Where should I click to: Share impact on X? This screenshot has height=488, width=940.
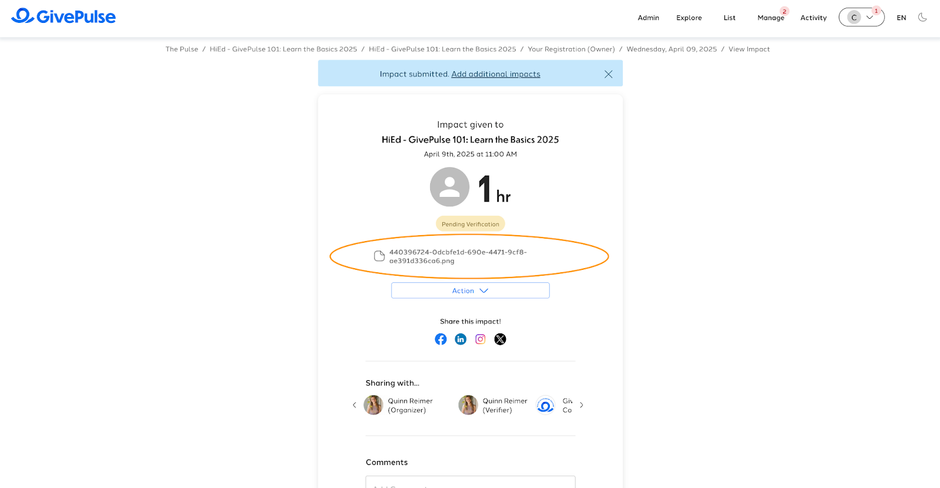click(x=500, y=339)
